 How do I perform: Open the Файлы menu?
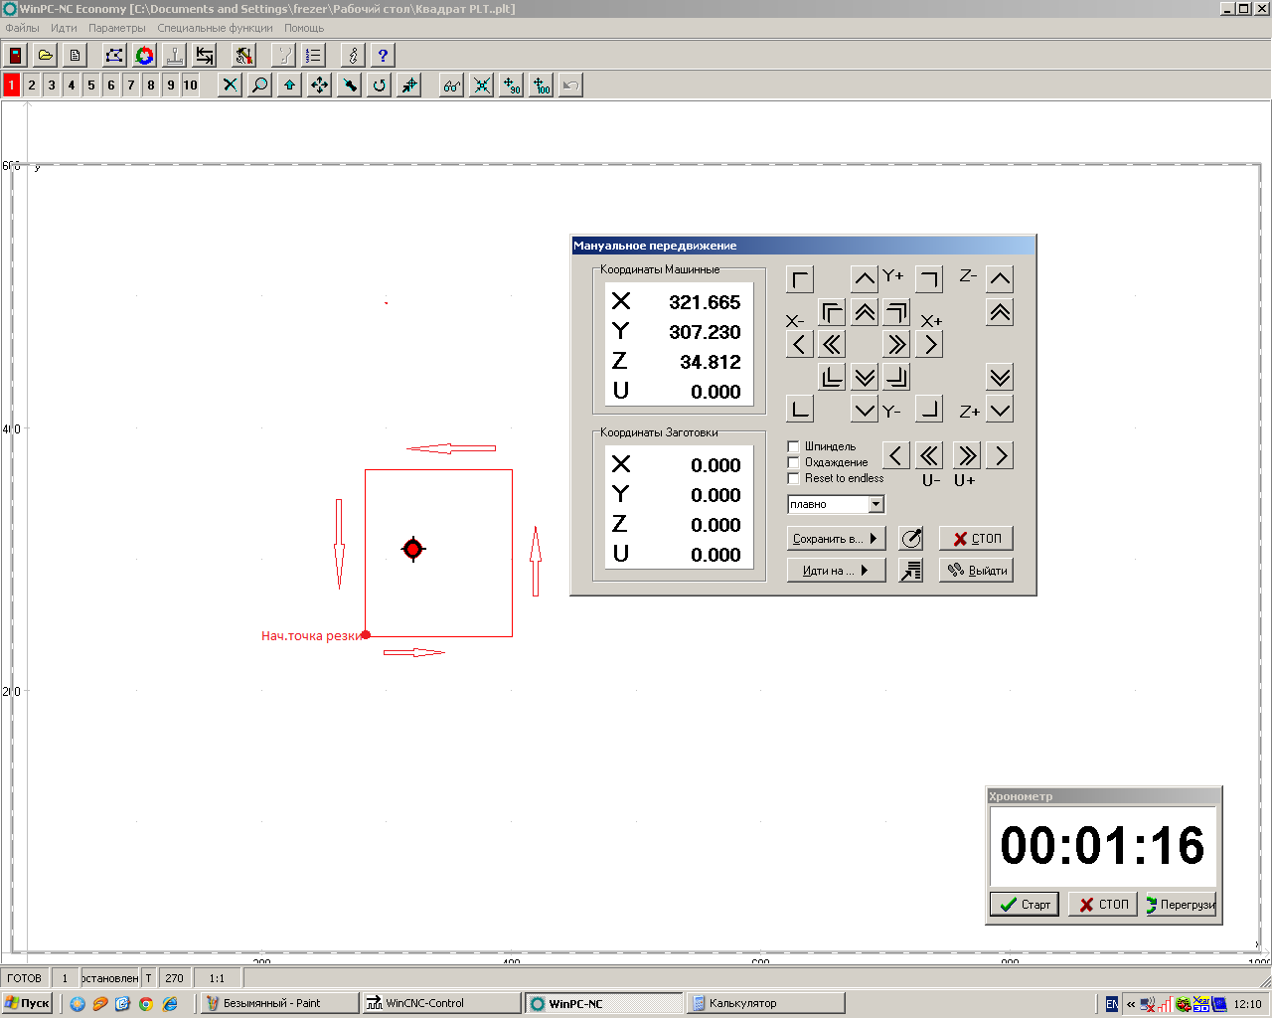[x=23, y=28]
